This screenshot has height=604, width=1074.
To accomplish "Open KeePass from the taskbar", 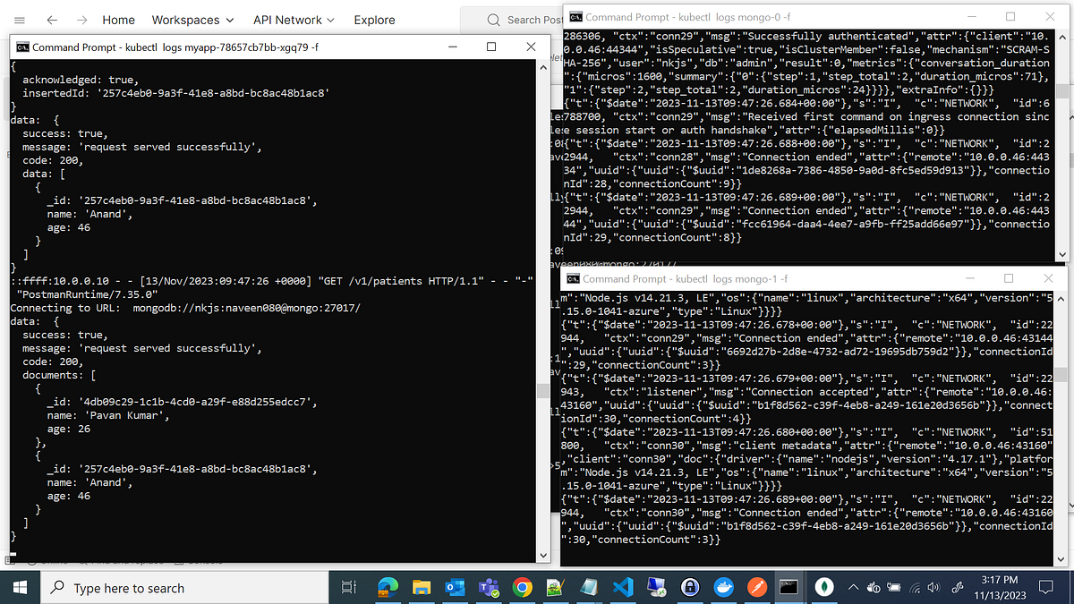I will pos(688,587).
